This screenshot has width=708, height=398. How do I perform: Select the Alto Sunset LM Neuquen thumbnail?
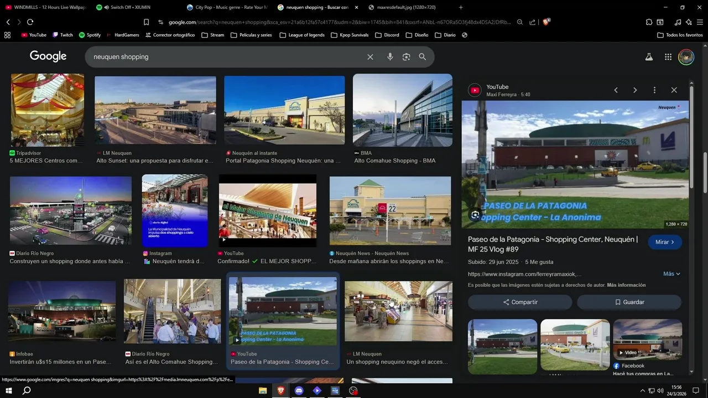pyautogui.click(x=155, y=110)
